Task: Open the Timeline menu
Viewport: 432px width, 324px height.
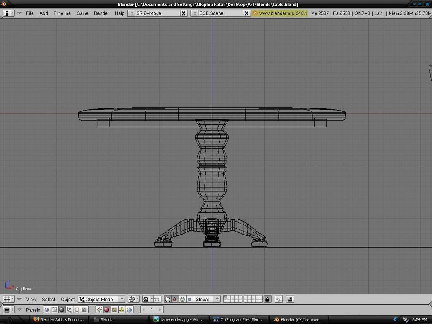Action: 62,13
